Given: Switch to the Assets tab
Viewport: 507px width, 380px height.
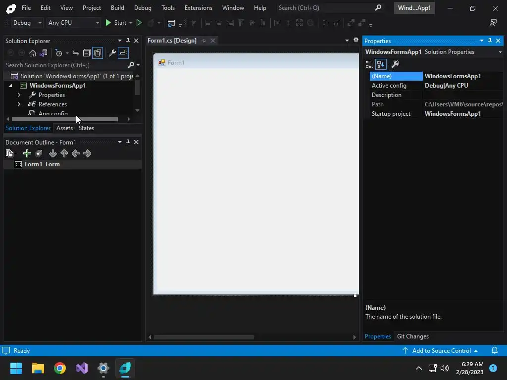Looking at the screenshot, I should click(x=64, y=128).
